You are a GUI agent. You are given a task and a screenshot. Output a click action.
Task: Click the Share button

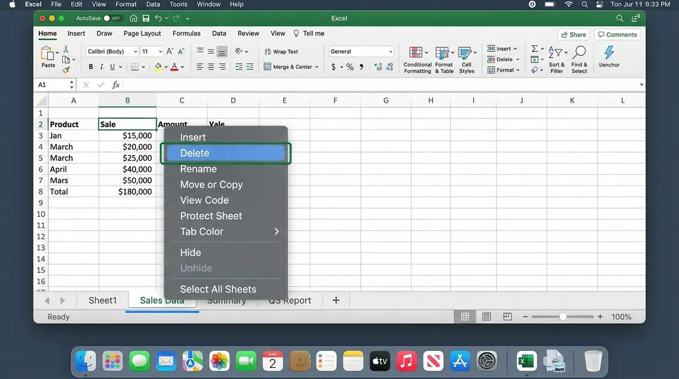(574, 34)
